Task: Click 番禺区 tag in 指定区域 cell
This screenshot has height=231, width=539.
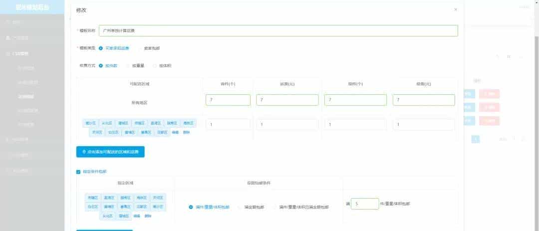Action: (125, 207)
